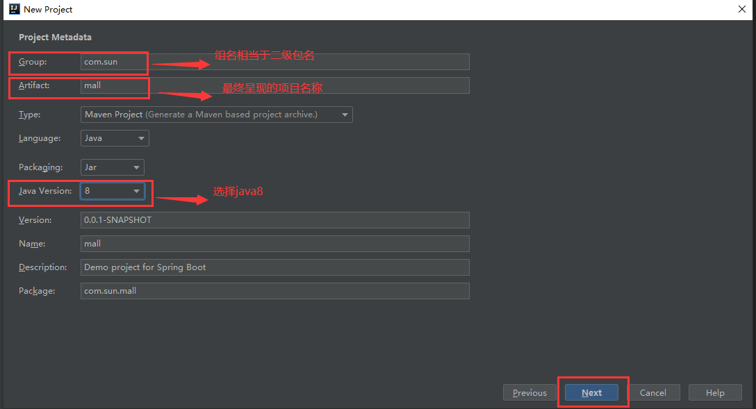Click the Group input field
This screenshot has height=409, width=756.
[275, 62]
